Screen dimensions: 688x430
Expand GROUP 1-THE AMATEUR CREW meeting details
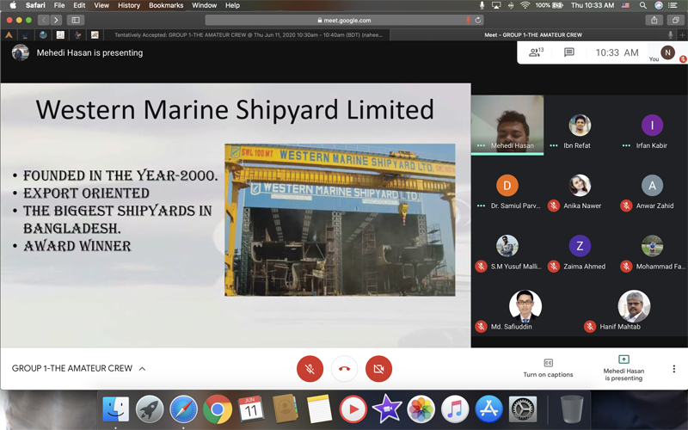pyautogui.click(x=78, y=368)
